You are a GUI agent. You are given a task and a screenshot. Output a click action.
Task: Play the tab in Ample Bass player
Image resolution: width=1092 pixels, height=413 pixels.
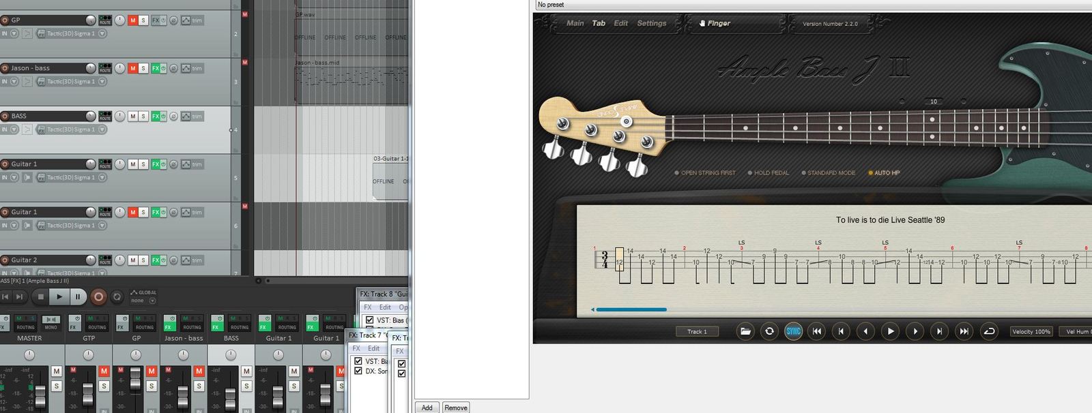tap(890, 331)
